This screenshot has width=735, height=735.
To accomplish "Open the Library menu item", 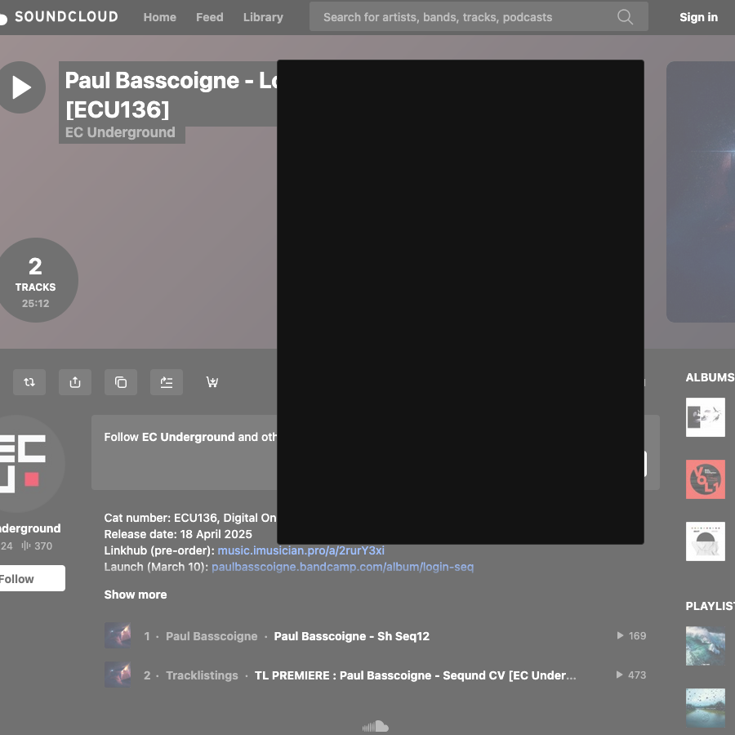I will point(263,17).
